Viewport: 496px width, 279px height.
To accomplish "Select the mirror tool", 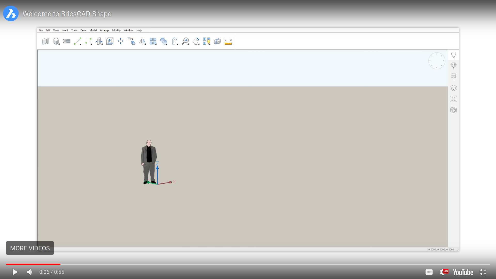I will (x=142, y=41).
